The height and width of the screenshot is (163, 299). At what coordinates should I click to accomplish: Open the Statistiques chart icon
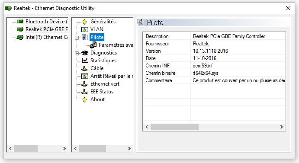click(x=84, y=61)
